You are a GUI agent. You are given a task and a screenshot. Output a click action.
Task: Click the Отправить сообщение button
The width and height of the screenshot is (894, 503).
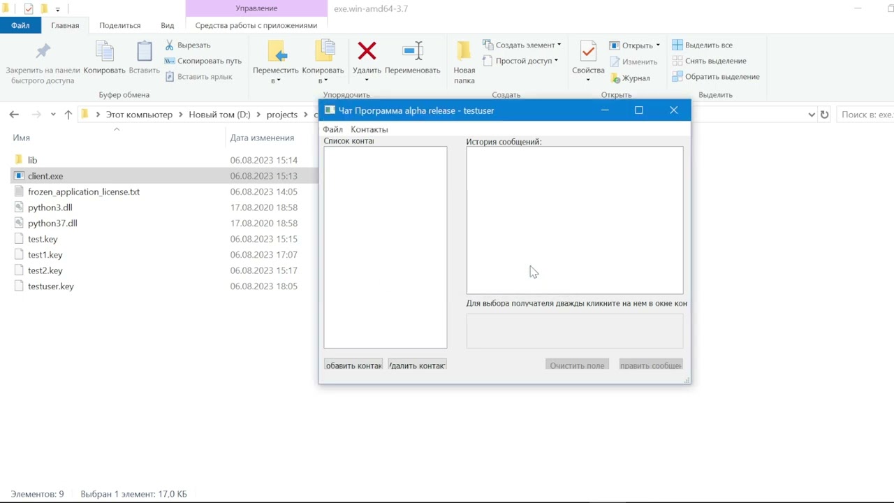pos(651,365)
